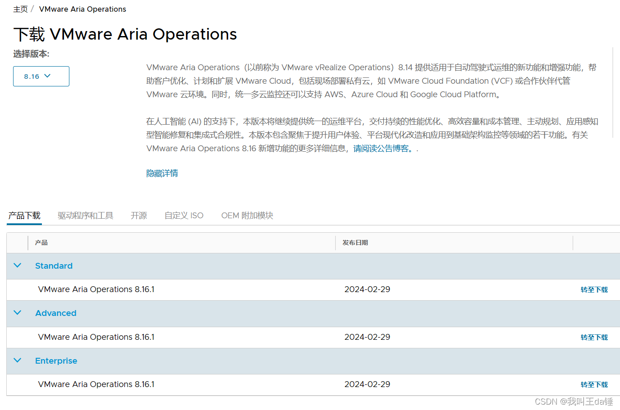Viewport: 620px width, 410px height.
Task: Select VMware Aria Operations 8.16.1 under Standard
Action: 96,289
